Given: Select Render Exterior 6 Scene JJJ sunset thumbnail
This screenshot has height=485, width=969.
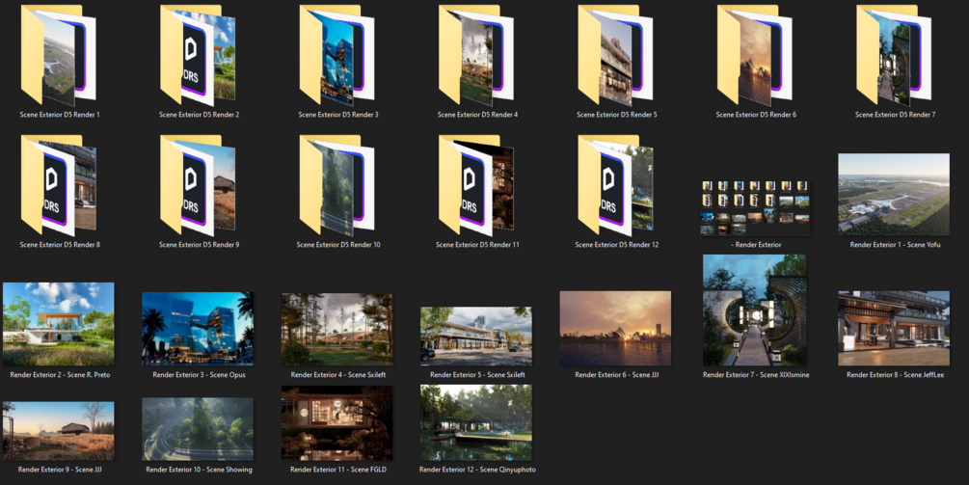Looking at the screenshot, I should [x=615, y=328].
